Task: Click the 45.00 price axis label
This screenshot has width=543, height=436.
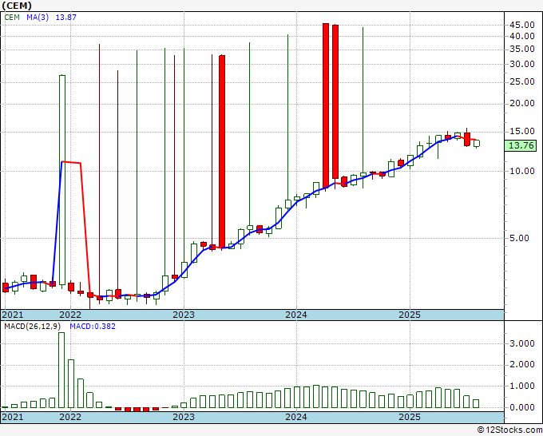Action: [522, 25]
